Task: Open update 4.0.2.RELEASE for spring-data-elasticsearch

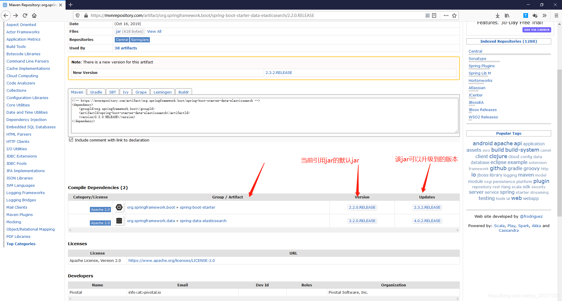Action: [x=427, y=221]
